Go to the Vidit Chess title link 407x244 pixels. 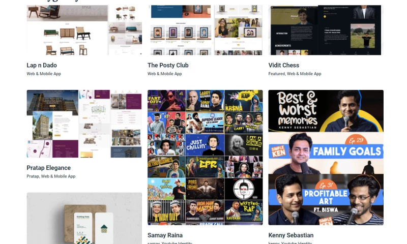point(284,65)
